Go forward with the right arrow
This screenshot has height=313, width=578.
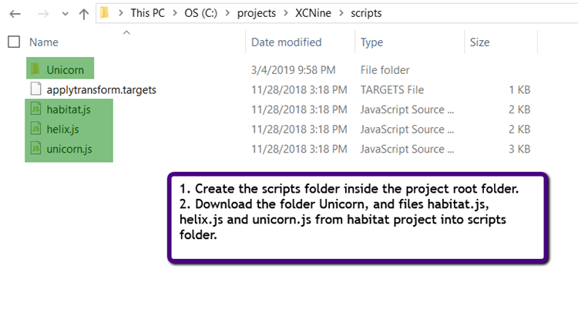click(x=43, y=14)
